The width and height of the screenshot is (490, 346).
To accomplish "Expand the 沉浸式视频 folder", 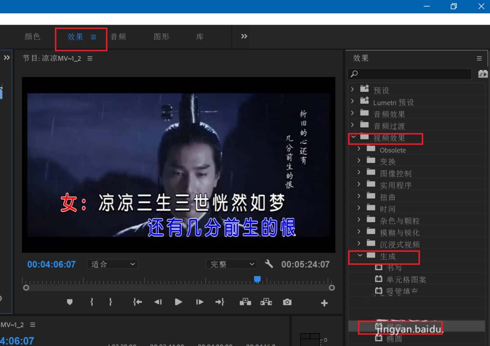I will point(359,243).
